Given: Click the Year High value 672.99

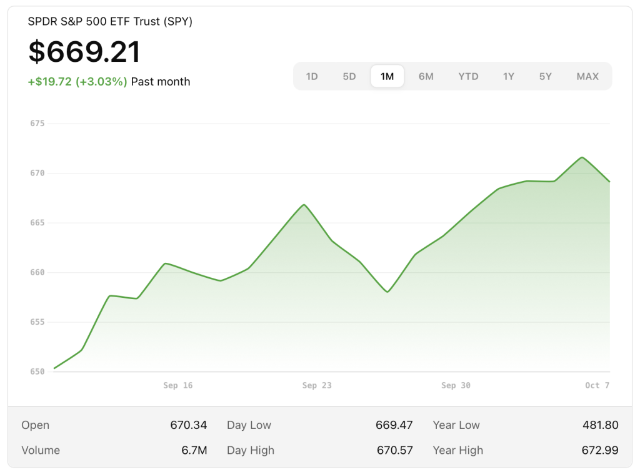Looking at the screenshot, I should [x=600, y=450].
